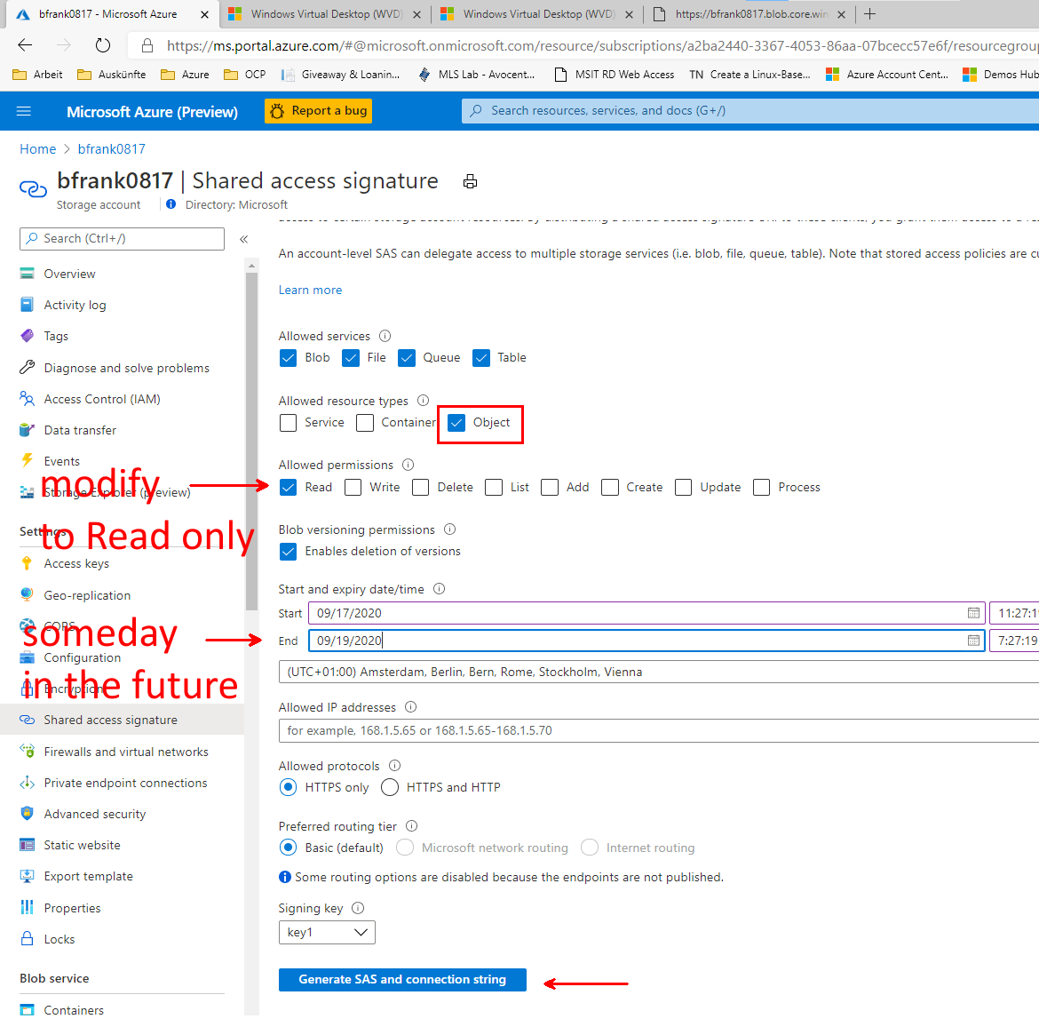Enable the Write permission checkbox

[353, 487]
